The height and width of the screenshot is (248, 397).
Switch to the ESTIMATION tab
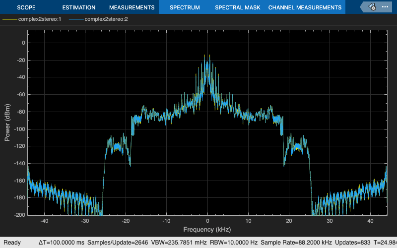click(x=79, y=7)
